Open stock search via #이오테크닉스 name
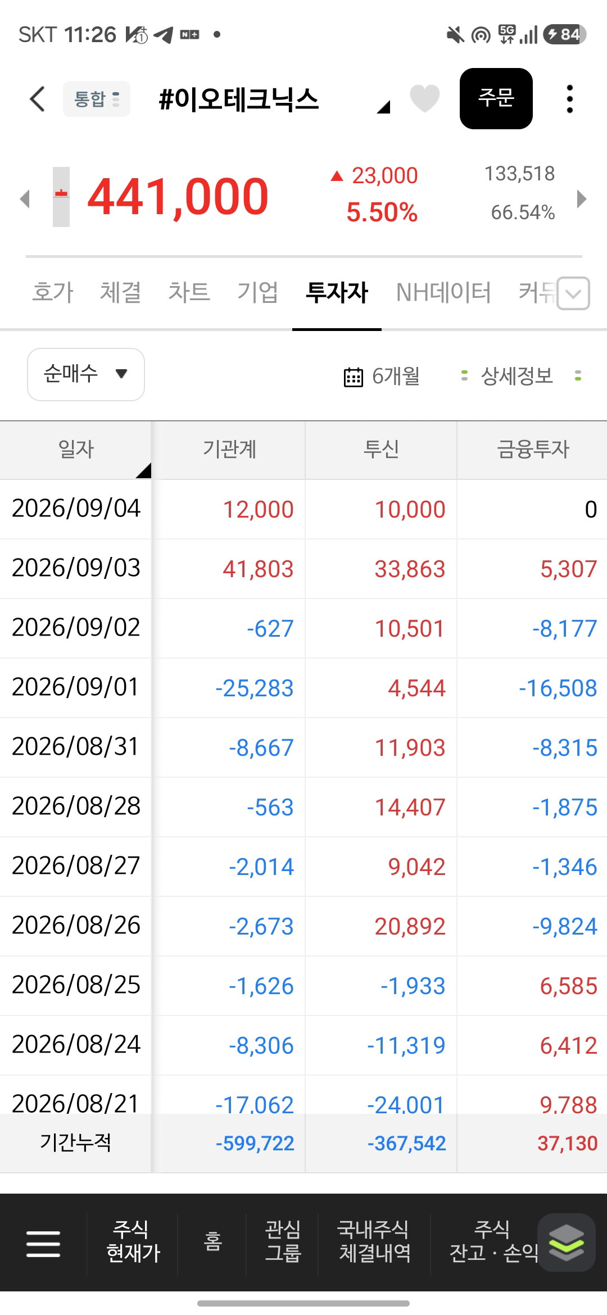 pyautogui.click(x=238, y=99)
